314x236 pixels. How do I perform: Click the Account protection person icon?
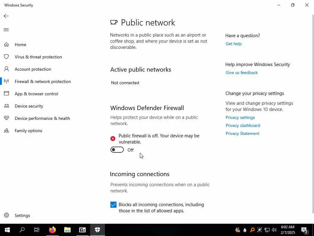(6, 69)
